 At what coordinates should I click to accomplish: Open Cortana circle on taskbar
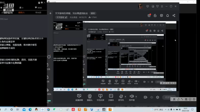tap(11, 110)
